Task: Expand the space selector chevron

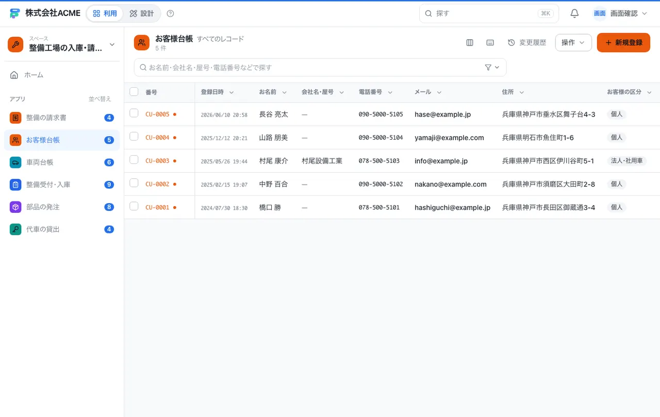Action: pos(112,45)
